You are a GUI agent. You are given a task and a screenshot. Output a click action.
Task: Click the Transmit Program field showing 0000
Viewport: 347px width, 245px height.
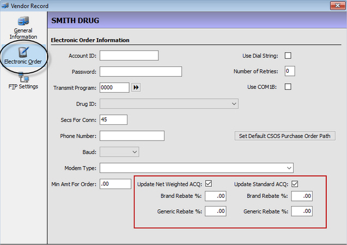click(x=114, y=87)
